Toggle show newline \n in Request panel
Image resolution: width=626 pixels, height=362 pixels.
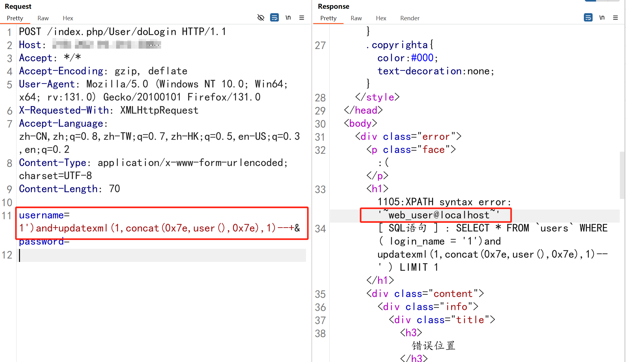(x=288, y=18)
